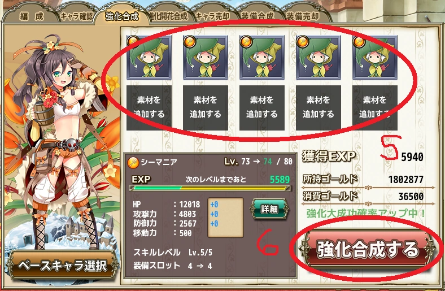This screenshot has height=291, width=445.
Task: Click the fourth 素材を追加する slot
Action: pyautogui.click(x=319, y=108)
